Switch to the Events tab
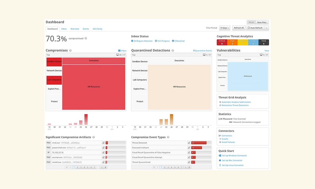The width and height of the screenshot is (315, 189). pos(86,29)
